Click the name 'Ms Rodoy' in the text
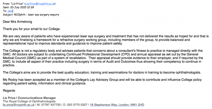 (10, 80)
